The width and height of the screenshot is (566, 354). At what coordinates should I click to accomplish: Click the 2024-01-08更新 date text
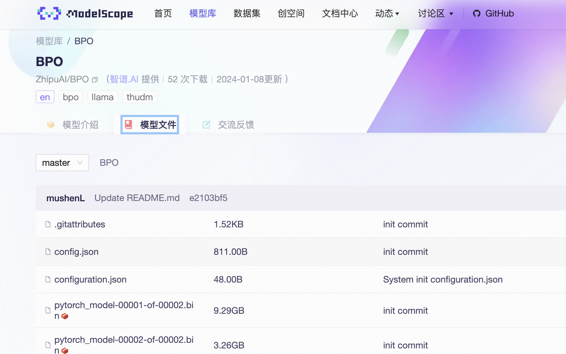tap(249, 79)
